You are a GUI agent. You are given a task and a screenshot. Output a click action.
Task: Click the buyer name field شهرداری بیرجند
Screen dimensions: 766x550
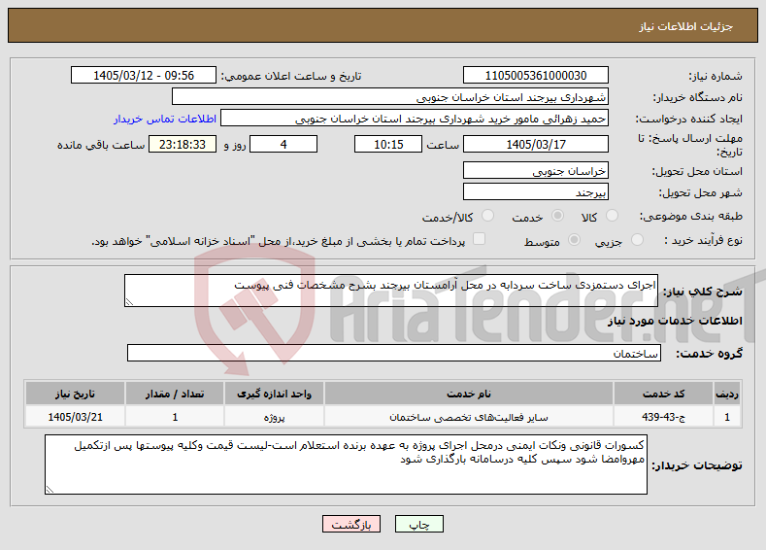[x=390, y=97]
